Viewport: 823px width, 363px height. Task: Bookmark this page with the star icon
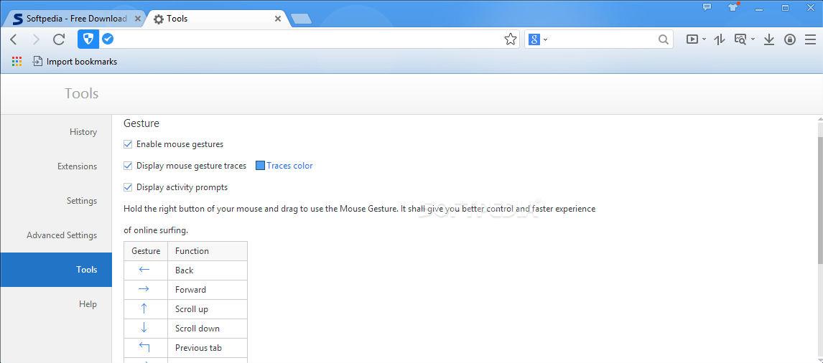click(x=510, y=39)
